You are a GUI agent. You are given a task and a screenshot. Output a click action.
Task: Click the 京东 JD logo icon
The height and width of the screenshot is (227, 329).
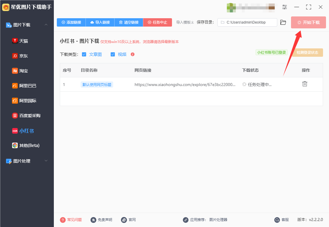[x=15, y=56]
